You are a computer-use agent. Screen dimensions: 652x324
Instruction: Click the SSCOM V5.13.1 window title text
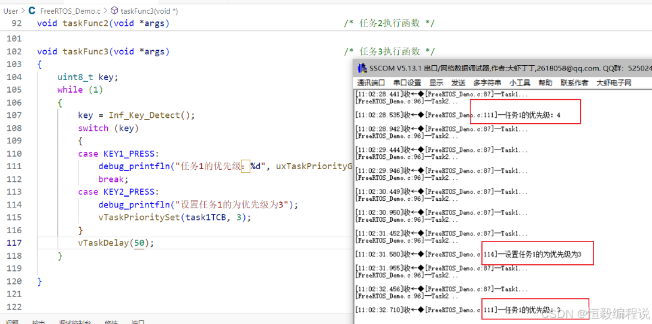tap(510, 68)
